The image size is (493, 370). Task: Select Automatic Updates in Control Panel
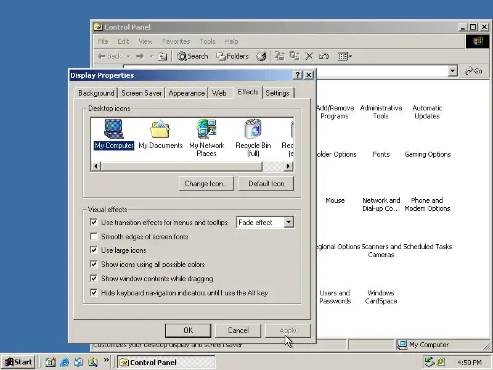pyautogui.click(x=427, y=112)
